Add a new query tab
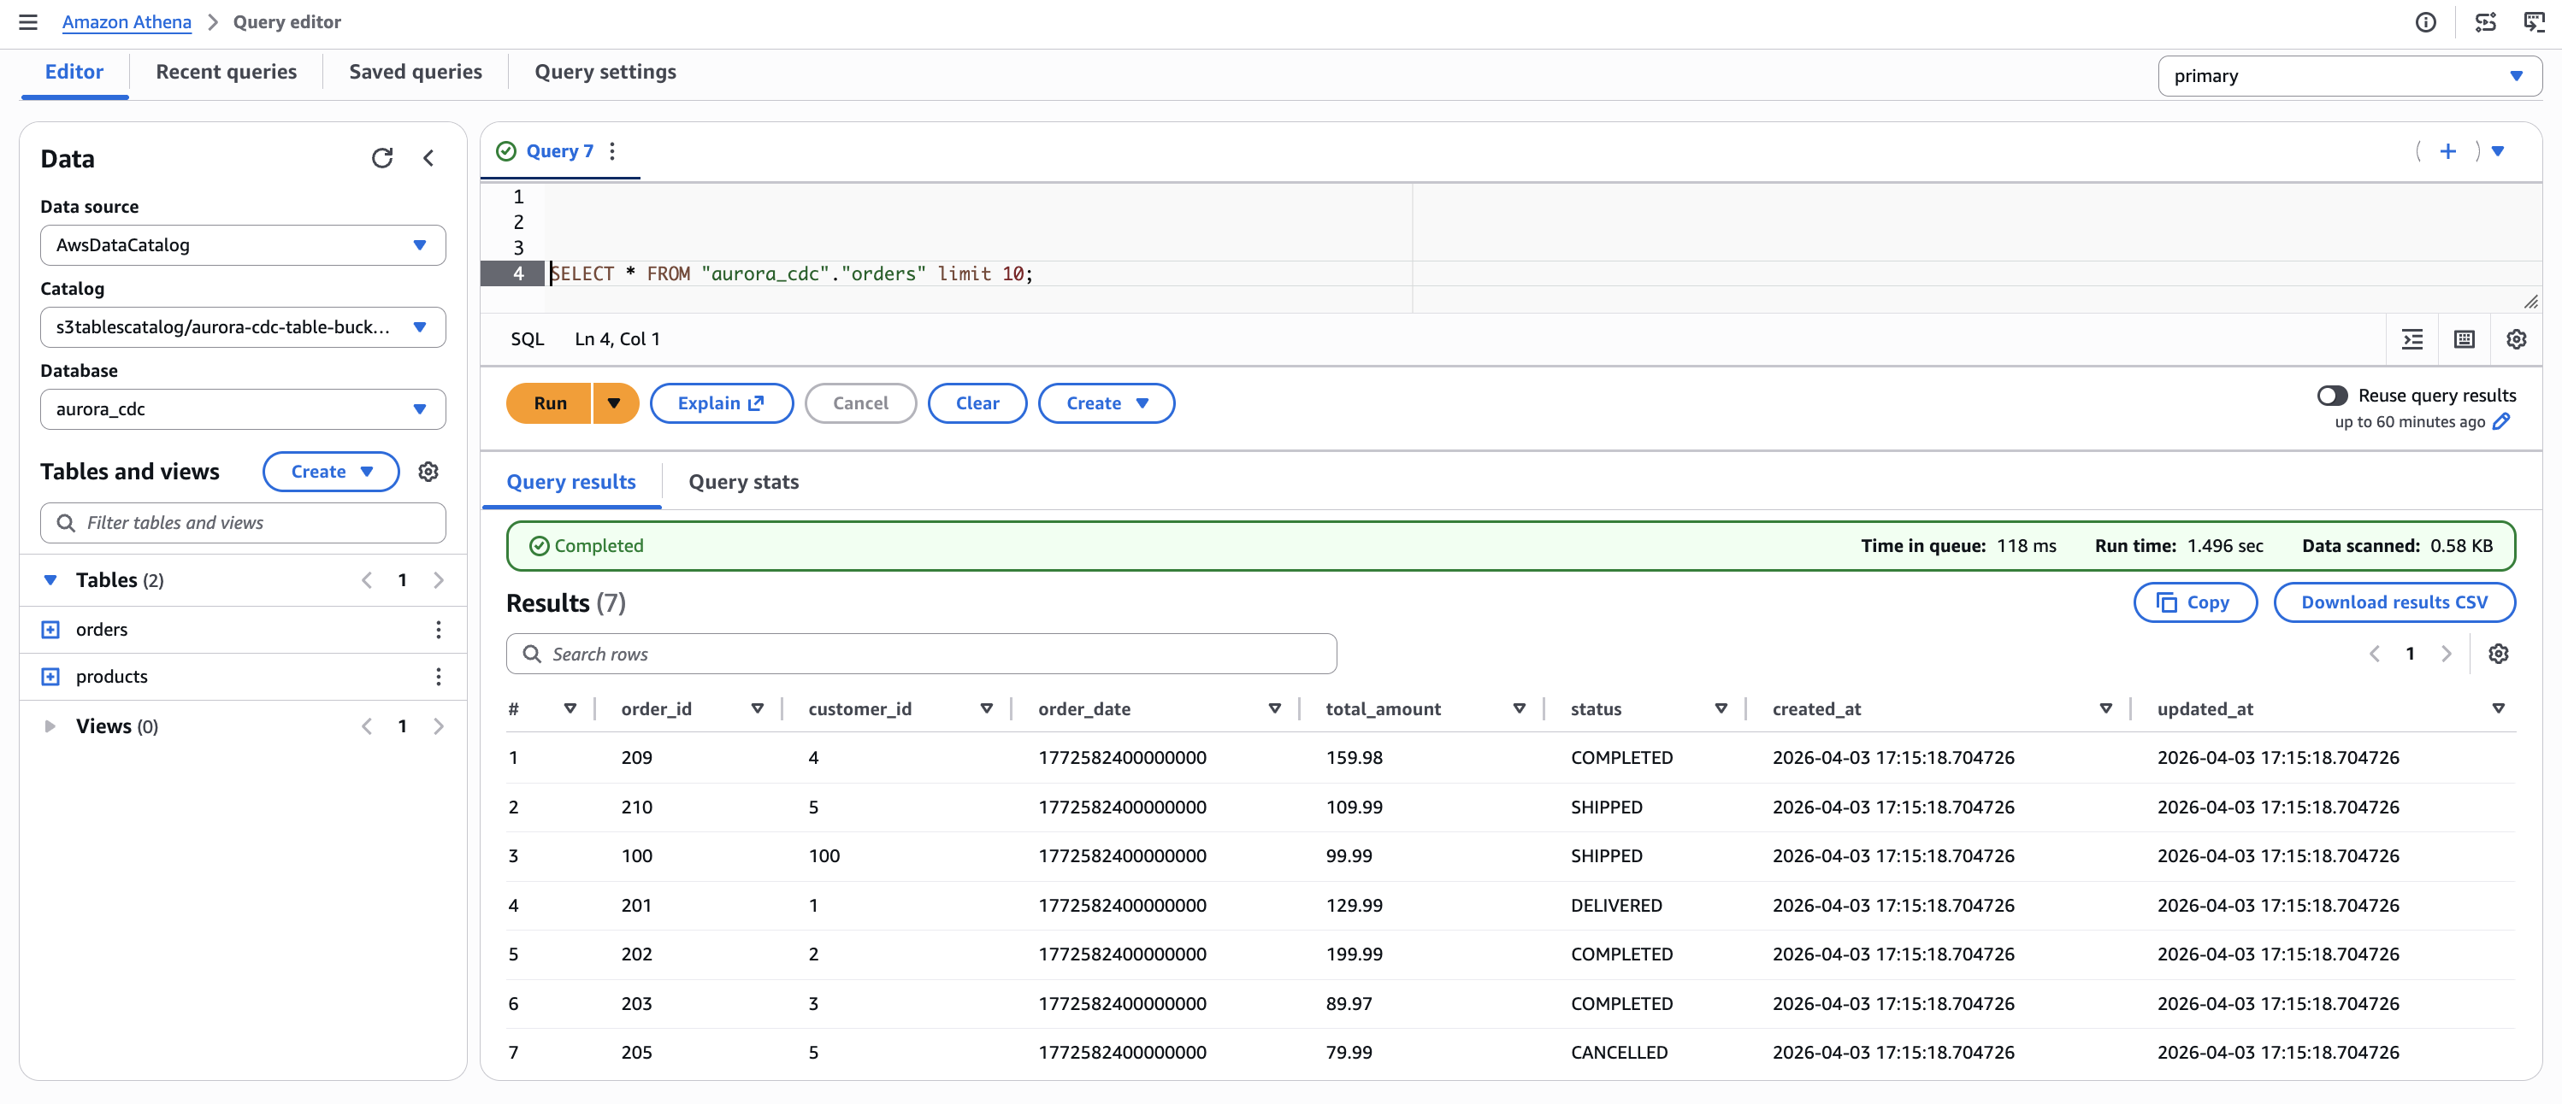Image resolution: width=2562 pixels, height=1104 pixels. (2447, 151)
